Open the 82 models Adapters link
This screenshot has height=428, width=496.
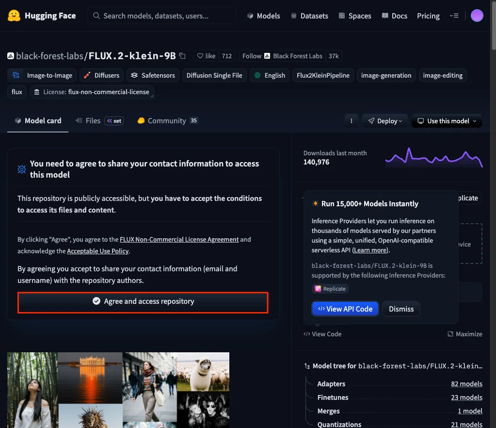coord(466,384)
